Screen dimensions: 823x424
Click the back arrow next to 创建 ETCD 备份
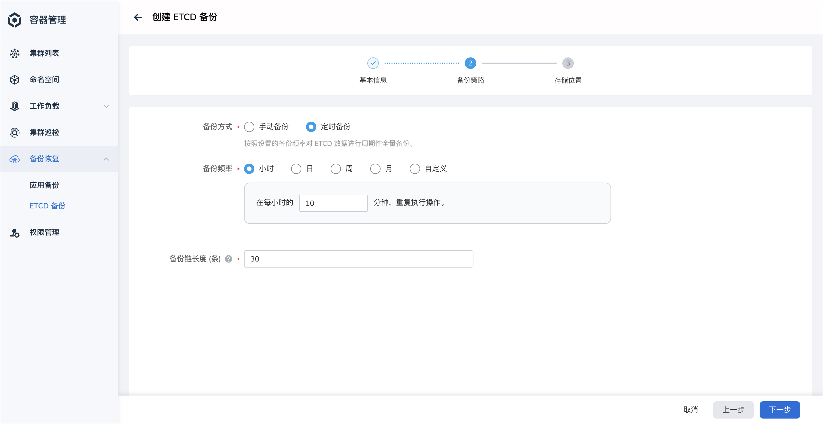coord(138,17)
